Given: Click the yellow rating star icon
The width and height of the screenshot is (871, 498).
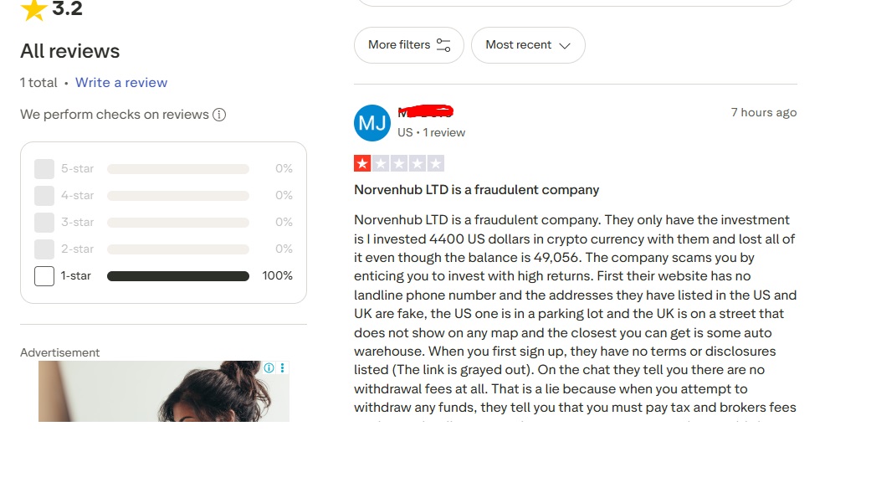Looking at the screenshot, I should 33,9.
